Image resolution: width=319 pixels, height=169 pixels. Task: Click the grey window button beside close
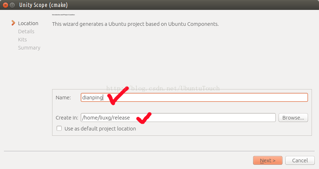(12, 5)
